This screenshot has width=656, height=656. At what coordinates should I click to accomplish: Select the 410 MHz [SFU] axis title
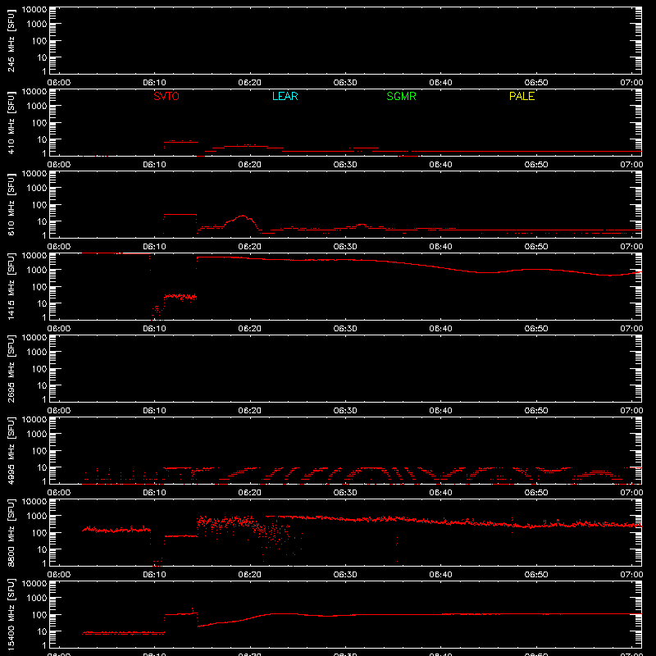pos(11,123)
